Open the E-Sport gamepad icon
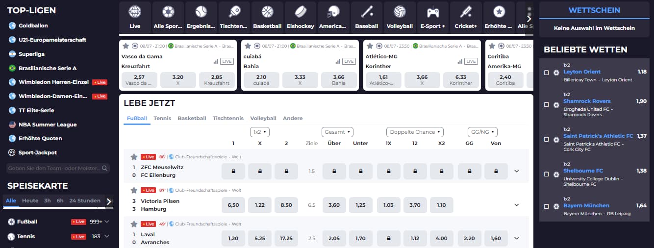This screenshot has width=654, height=248. coord(433,12)
